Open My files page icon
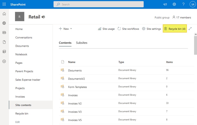The image size is (197, 125). (x=4, y=42)
